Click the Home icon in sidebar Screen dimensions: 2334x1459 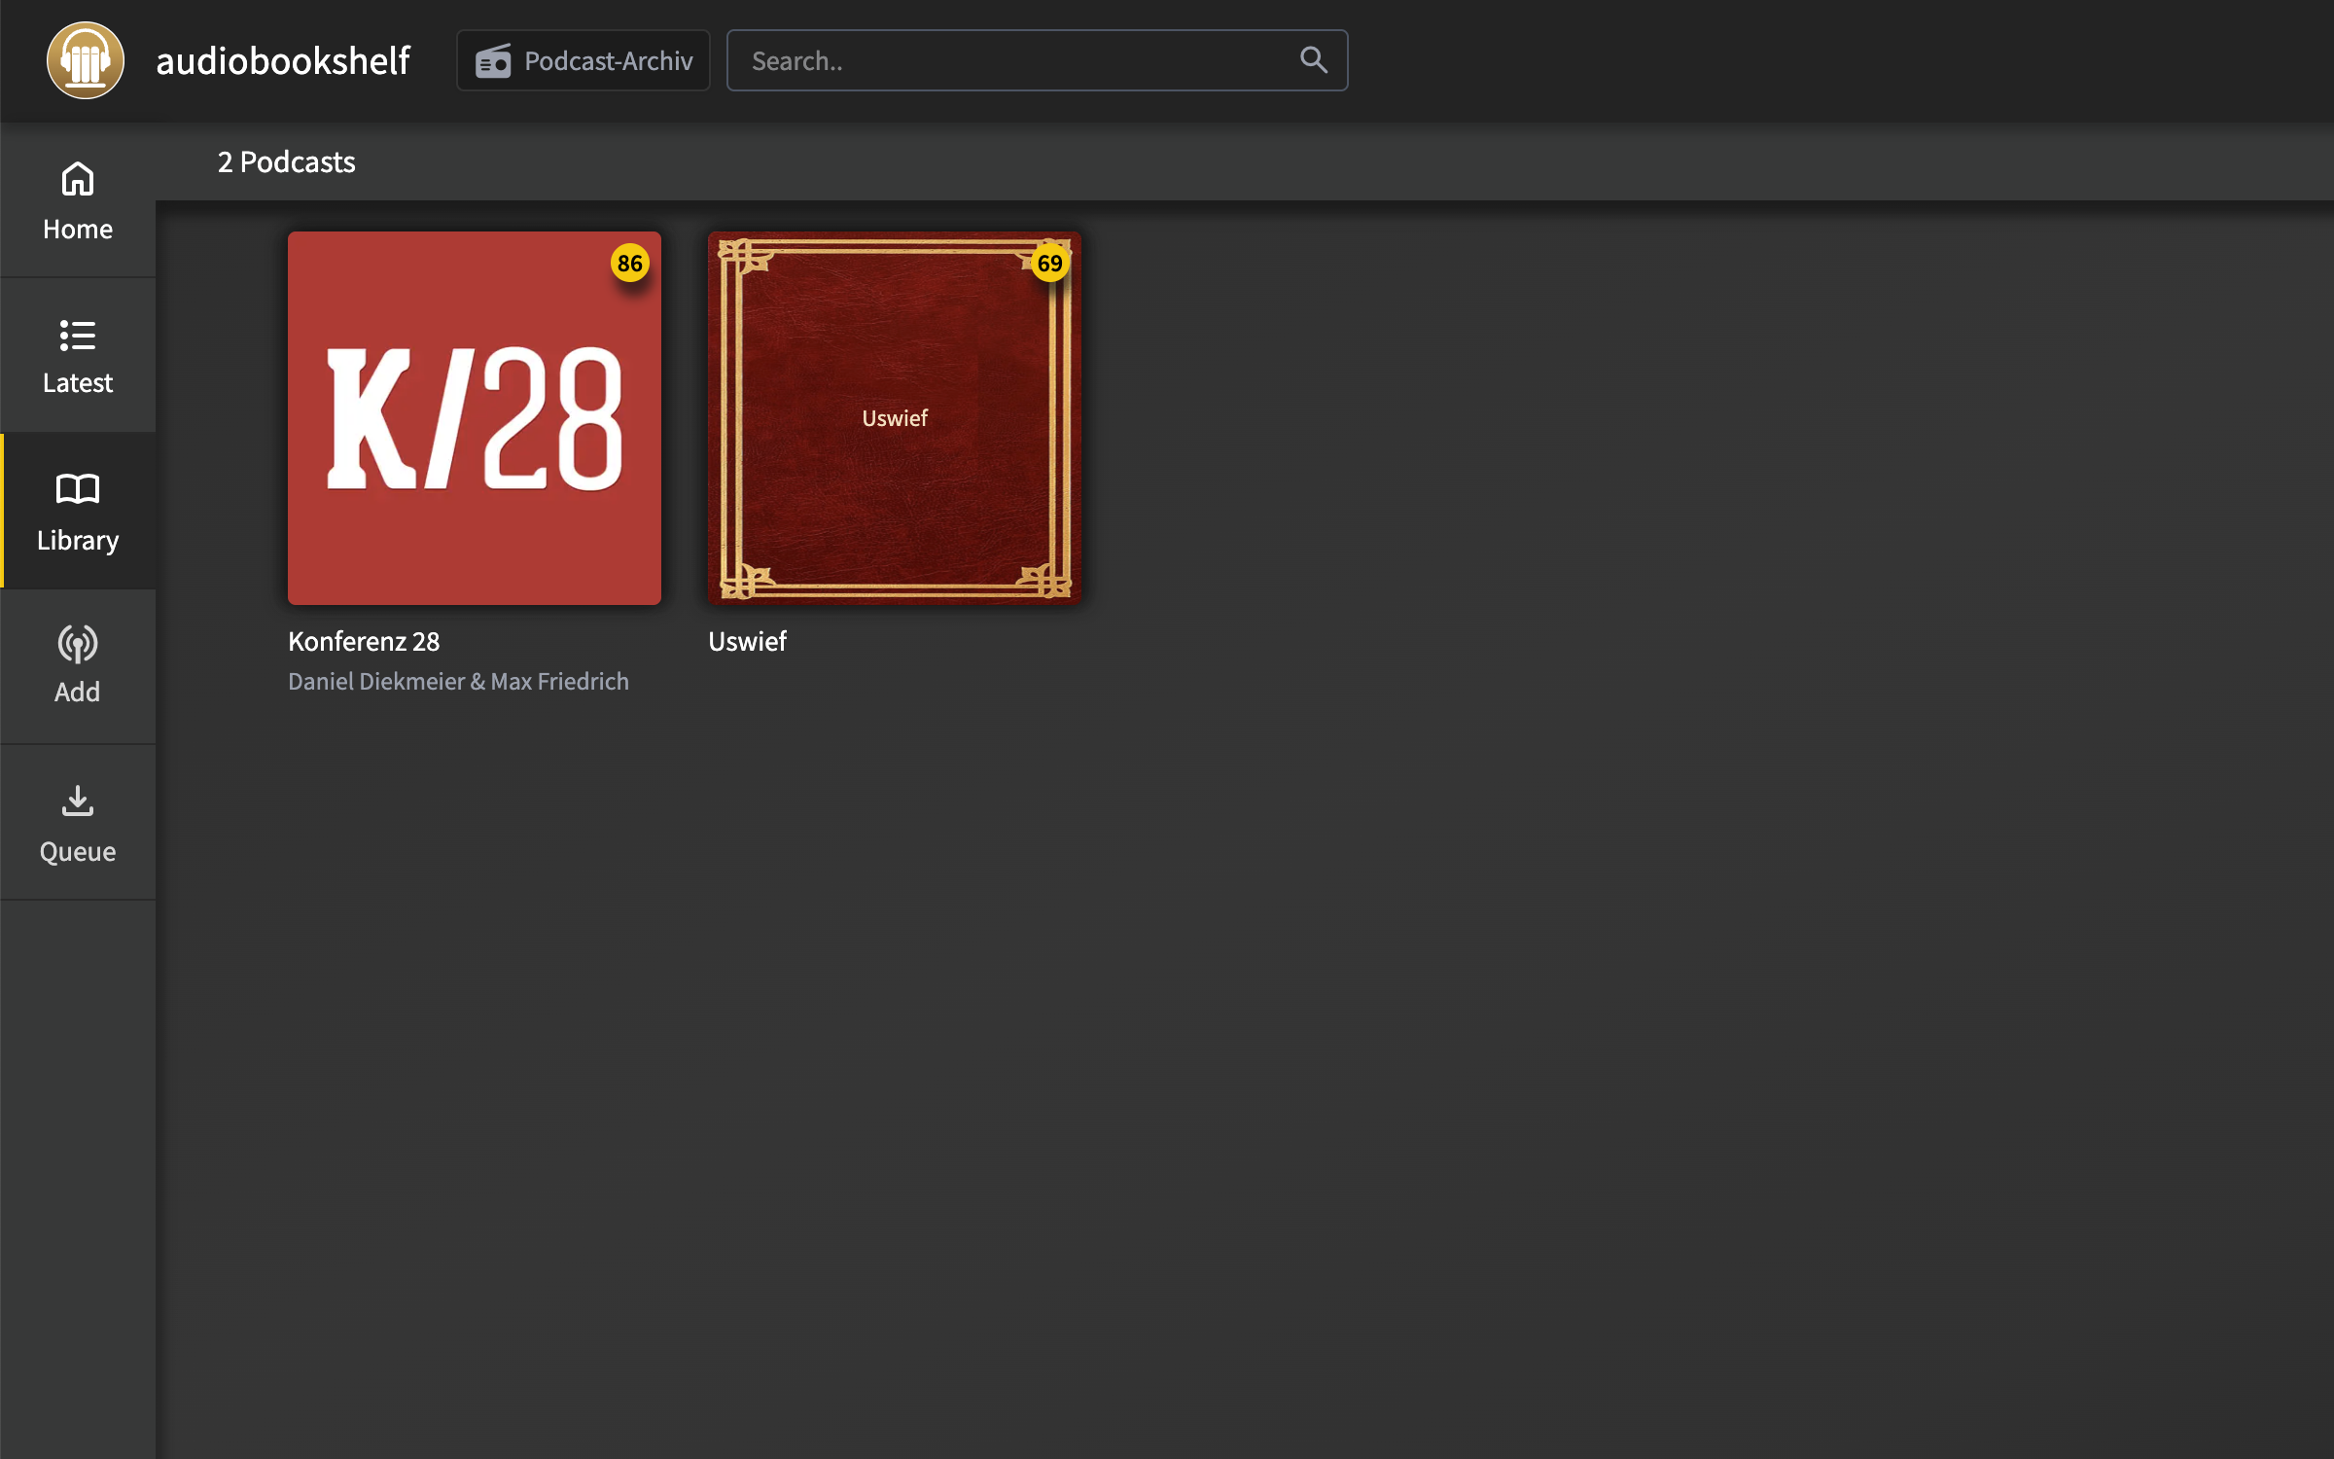(x=78, y=180)
